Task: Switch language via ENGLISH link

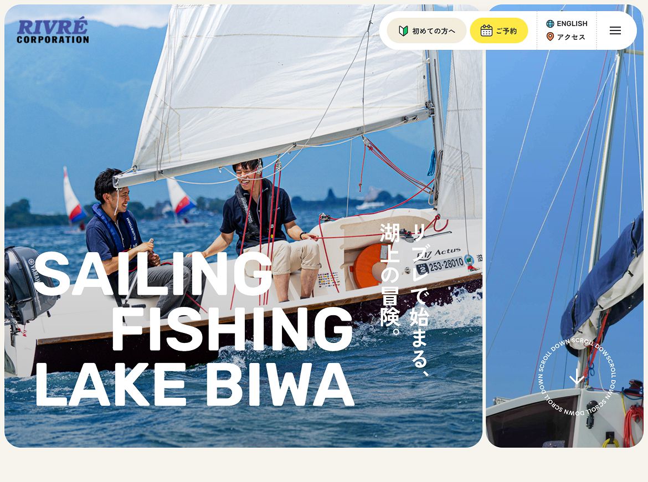Action: [567, 24]
